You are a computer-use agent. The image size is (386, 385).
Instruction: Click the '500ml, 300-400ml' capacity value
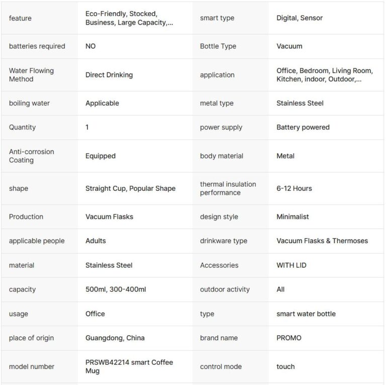tap(116, 289)
